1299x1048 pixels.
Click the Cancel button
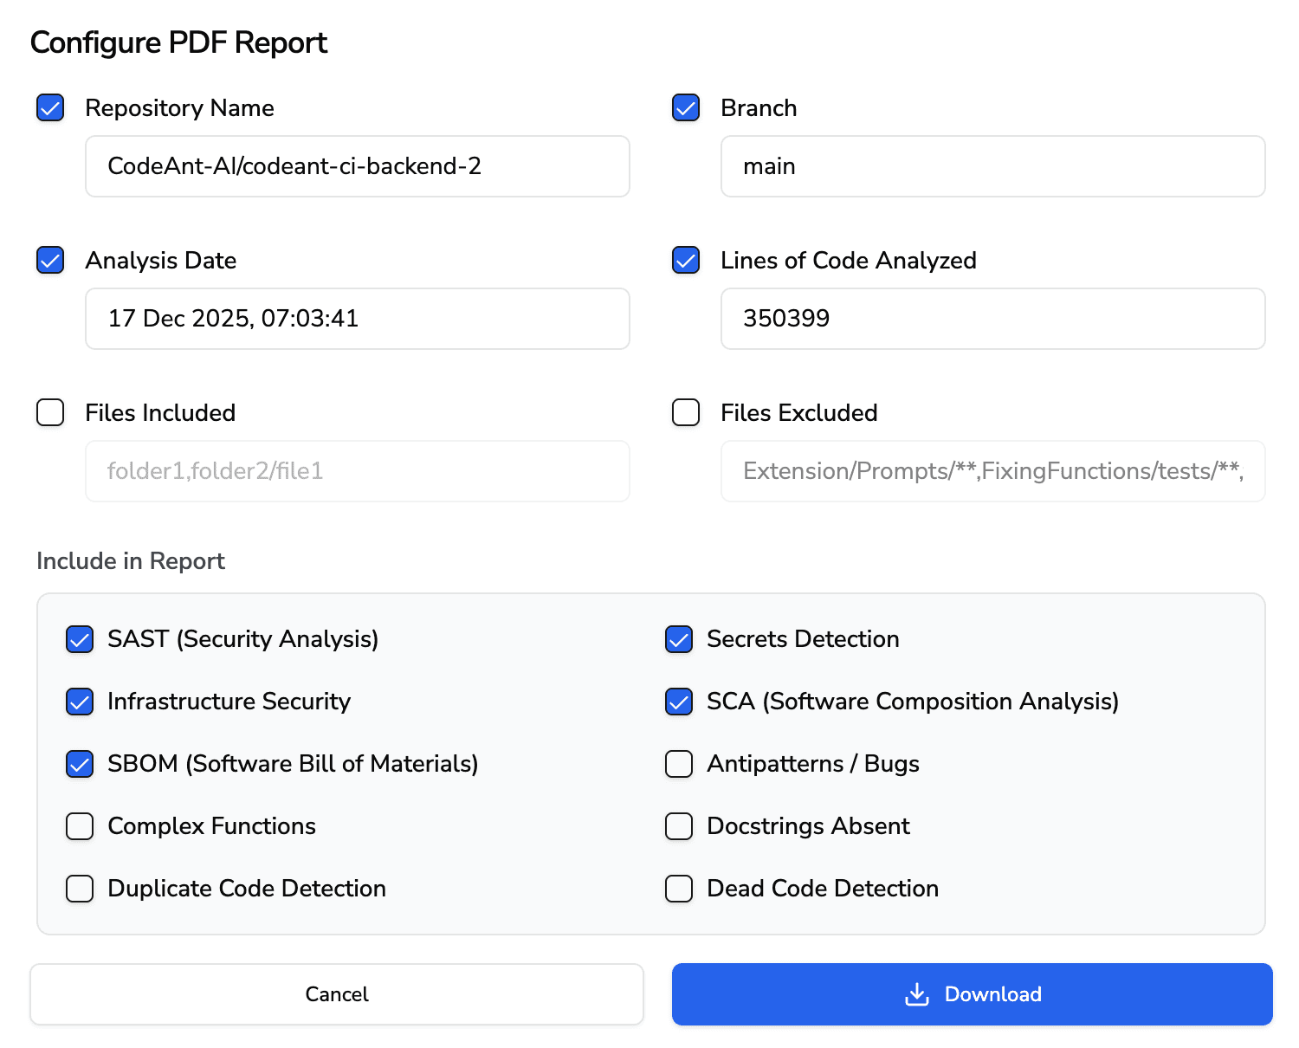tap(336, 994)
